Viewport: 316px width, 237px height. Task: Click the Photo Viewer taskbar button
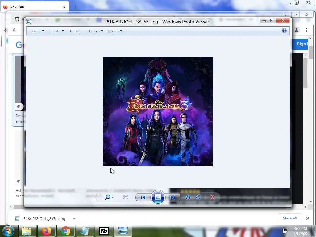[123, 231]
